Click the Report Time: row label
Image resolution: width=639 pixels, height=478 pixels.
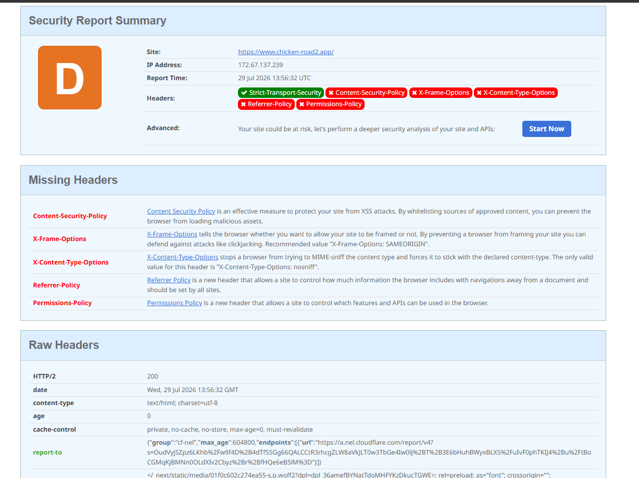click(167, 78)
